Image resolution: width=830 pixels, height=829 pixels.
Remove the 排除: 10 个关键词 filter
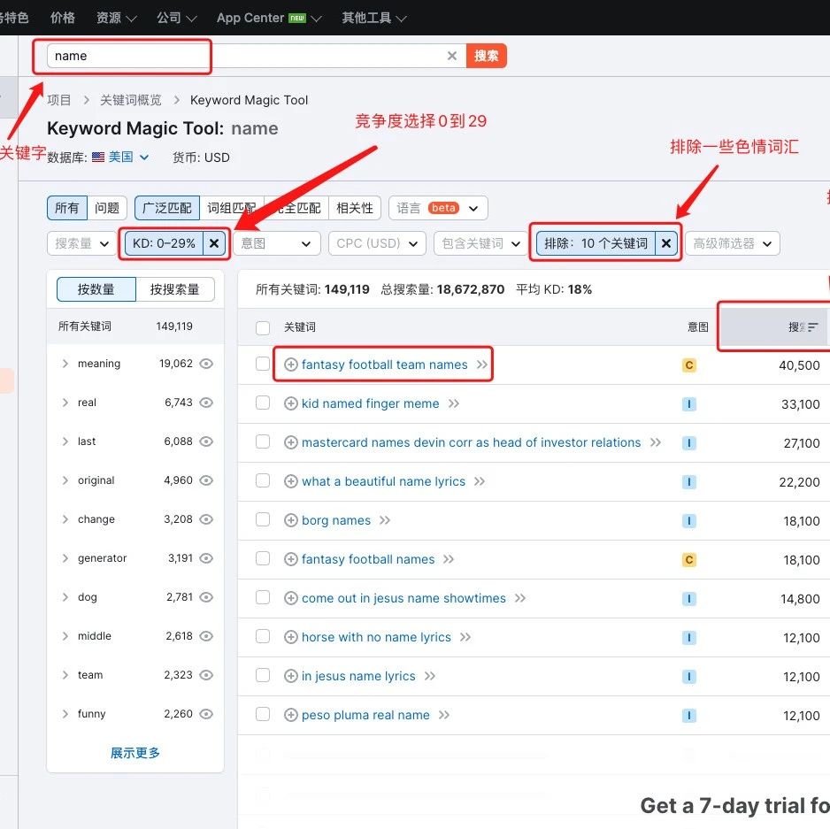tap(666, 243)
